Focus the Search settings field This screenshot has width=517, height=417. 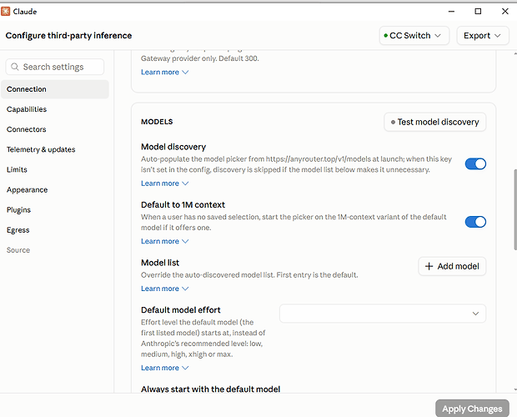tap(55, 67)
